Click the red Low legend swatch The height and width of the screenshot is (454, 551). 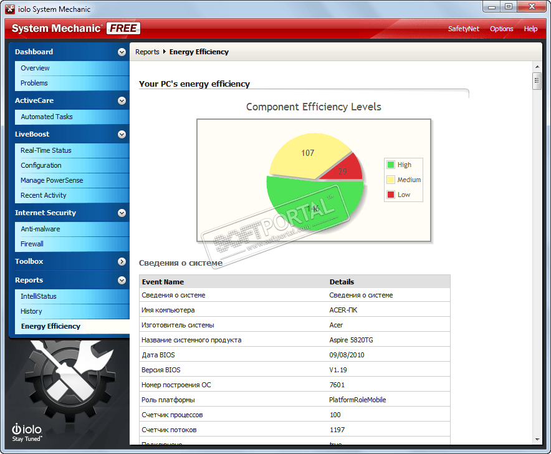(390, 195)
